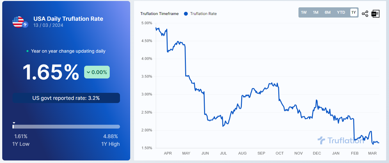This screenshot has width=389, height=163.
Task: Switch chart to 6M view
Action: click(x=328, y=12)
